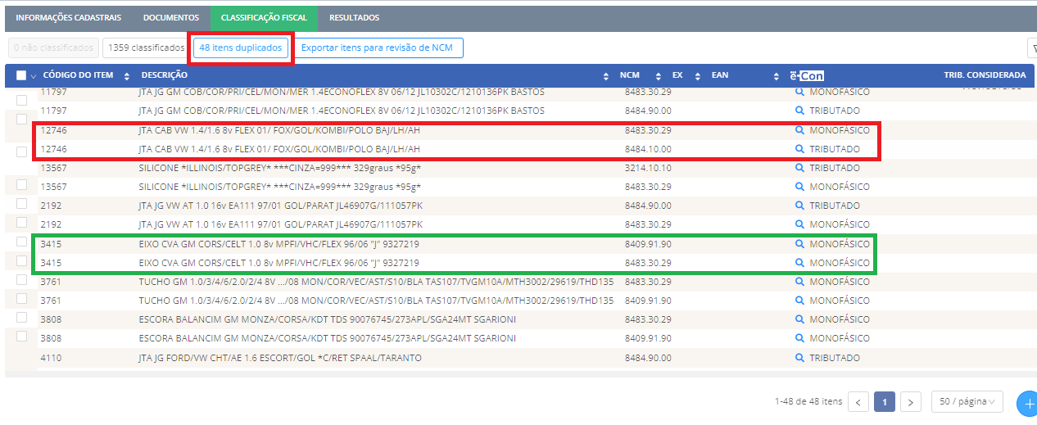Click magnifier for item 4110 TRIBUTADO
Viewport: 1037px width, 425px height.
(799, 358)
